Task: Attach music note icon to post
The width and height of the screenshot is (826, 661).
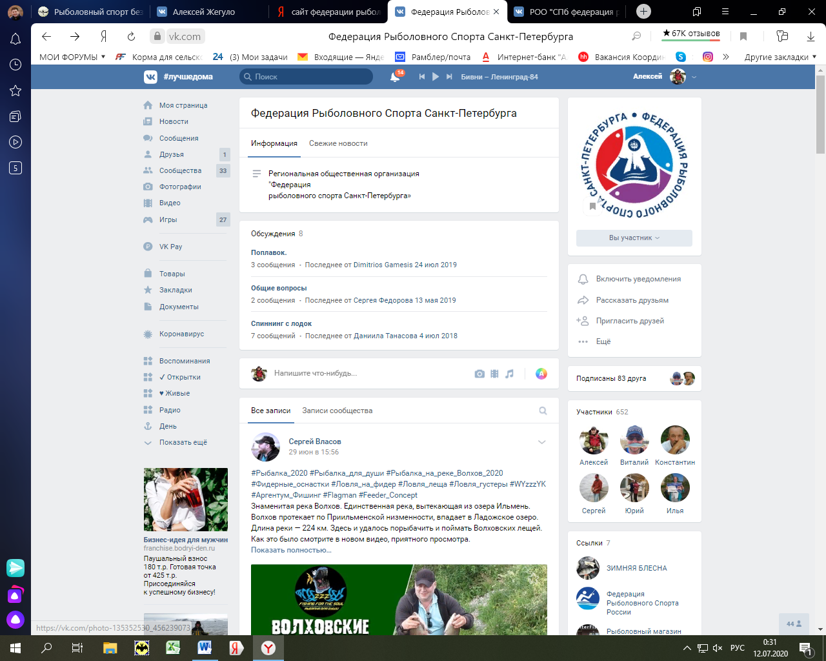Action: click(x=509, y=374)
